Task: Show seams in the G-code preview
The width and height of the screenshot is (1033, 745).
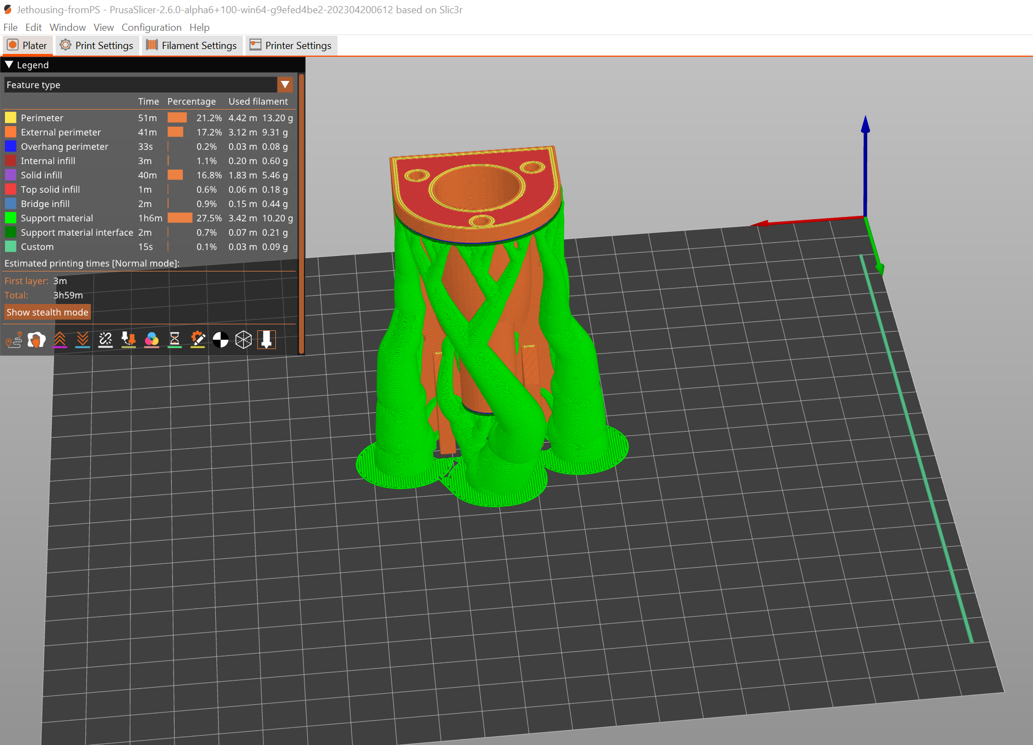Action: (105, 340)
